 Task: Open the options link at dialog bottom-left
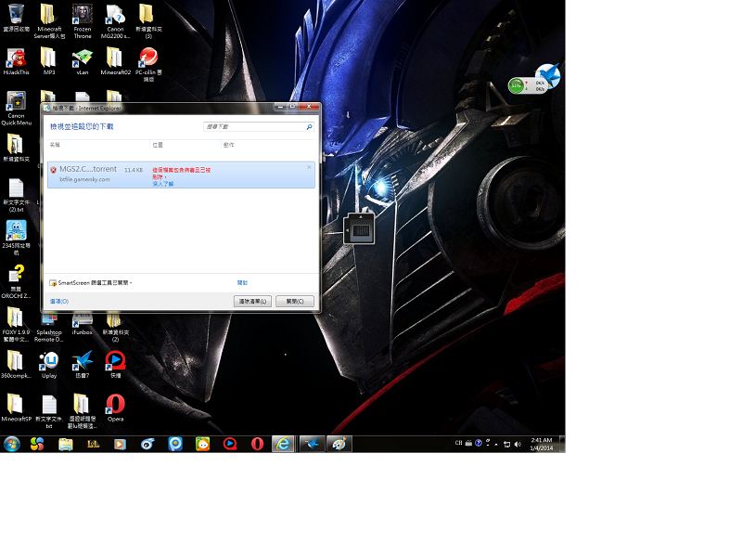[x=59, y=301]
